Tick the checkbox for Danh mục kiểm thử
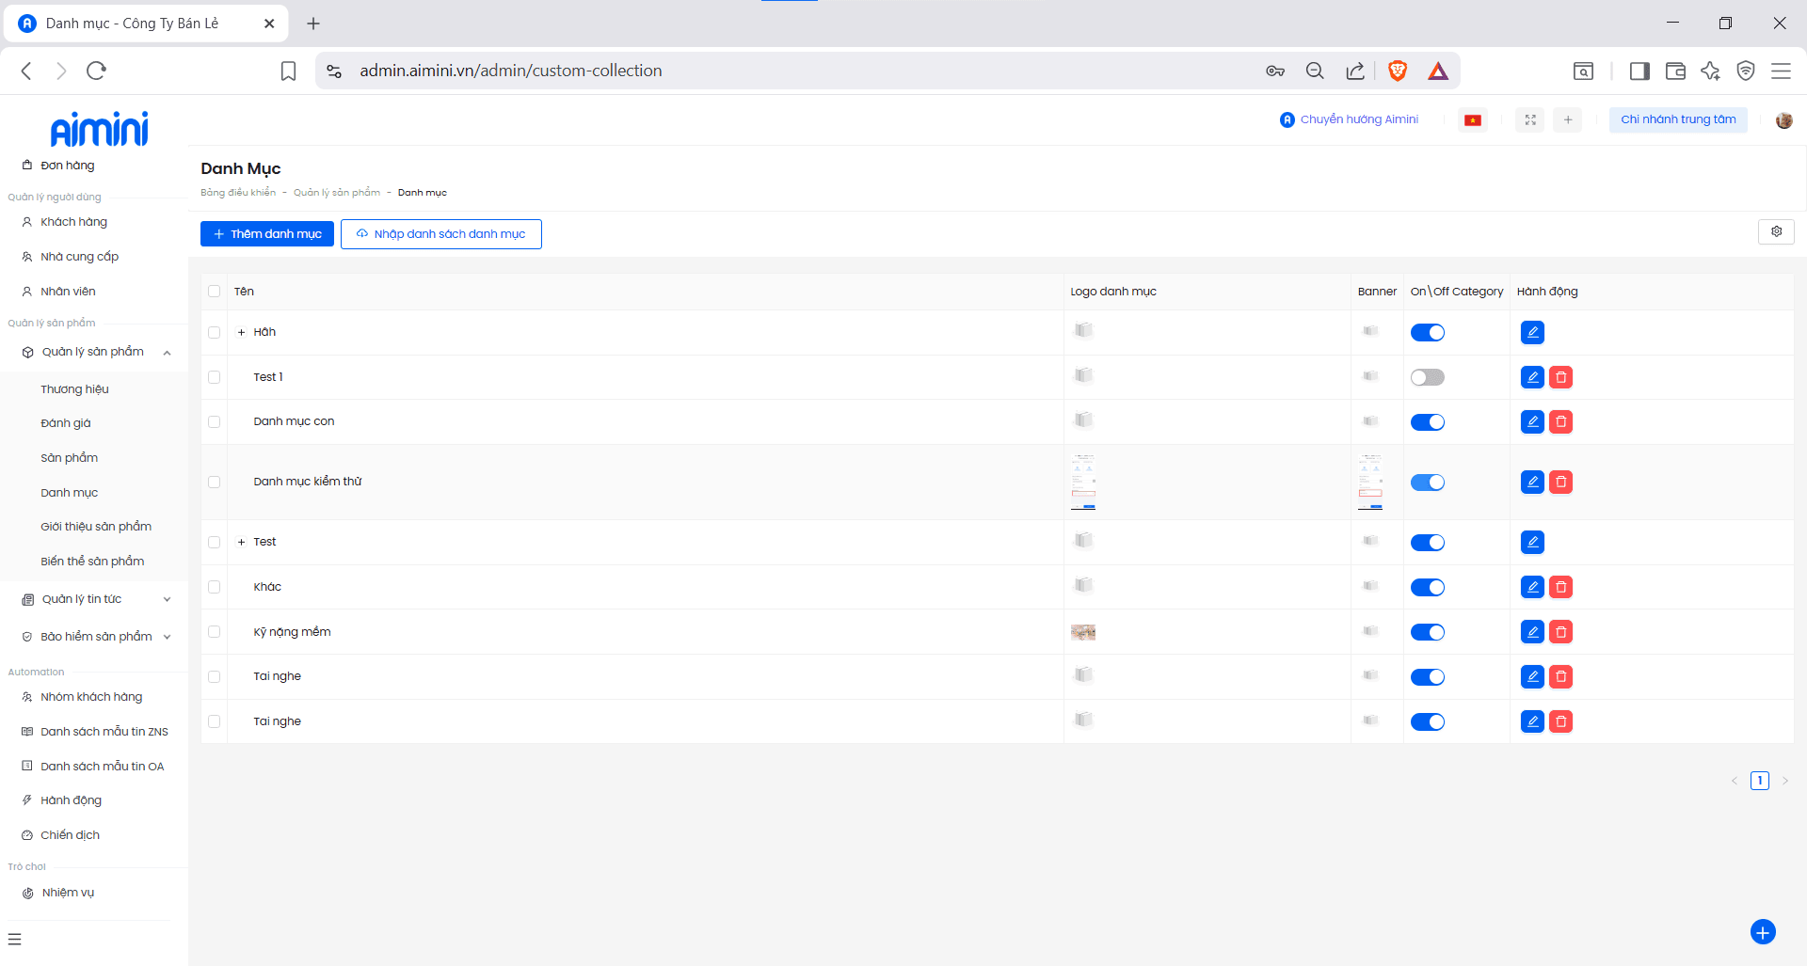The height and width of the screenshot is (966, 1807). pos(215,483)
